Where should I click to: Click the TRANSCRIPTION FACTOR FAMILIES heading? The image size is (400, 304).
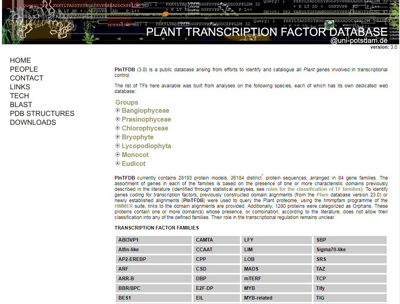pyautogui.click(x=157, y=228)
